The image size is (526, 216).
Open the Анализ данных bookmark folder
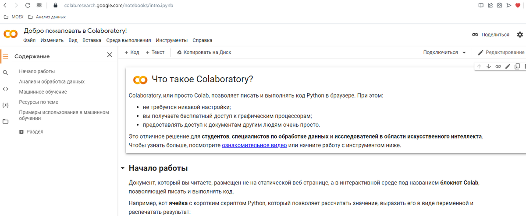click(46, 17)
